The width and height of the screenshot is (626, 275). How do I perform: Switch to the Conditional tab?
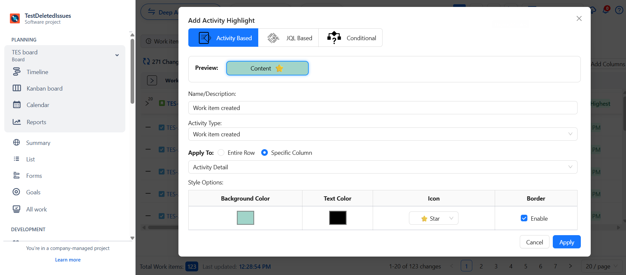coord(351,38)
